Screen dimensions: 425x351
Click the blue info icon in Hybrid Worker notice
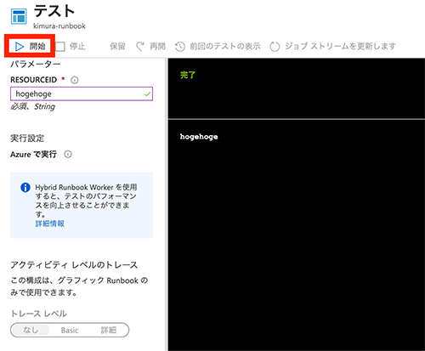pyautogui.click(x=25, y=187)
